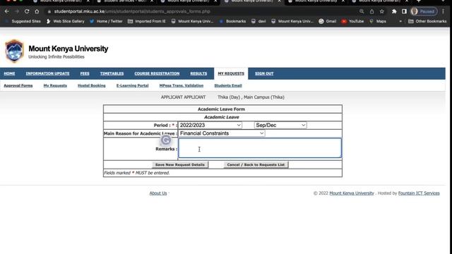
Task: Open the MPesa Trans. Validation link
Action: click(182, 85)
